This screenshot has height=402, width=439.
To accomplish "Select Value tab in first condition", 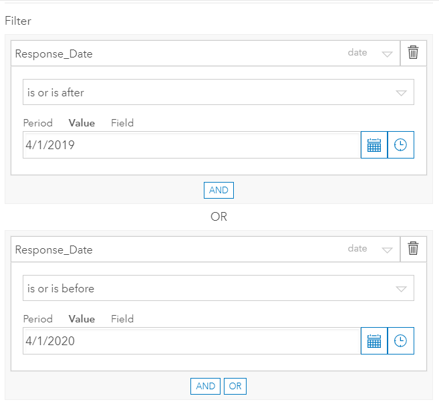I will pyautogui.click(x=82, y=123).
